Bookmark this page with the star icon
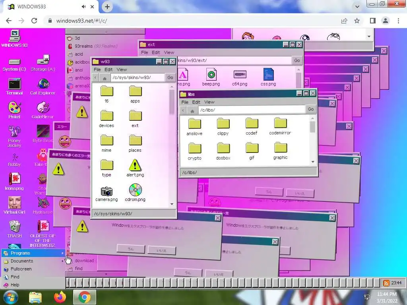This screenshot has width=407, height=305. click(x=357, y=21)
